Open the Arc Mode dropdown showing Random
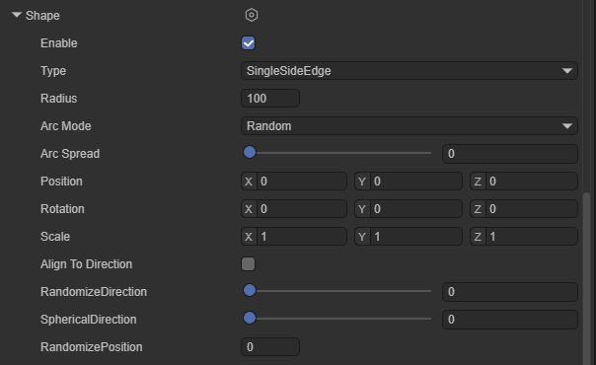596x365 pixels. [410, 125]
